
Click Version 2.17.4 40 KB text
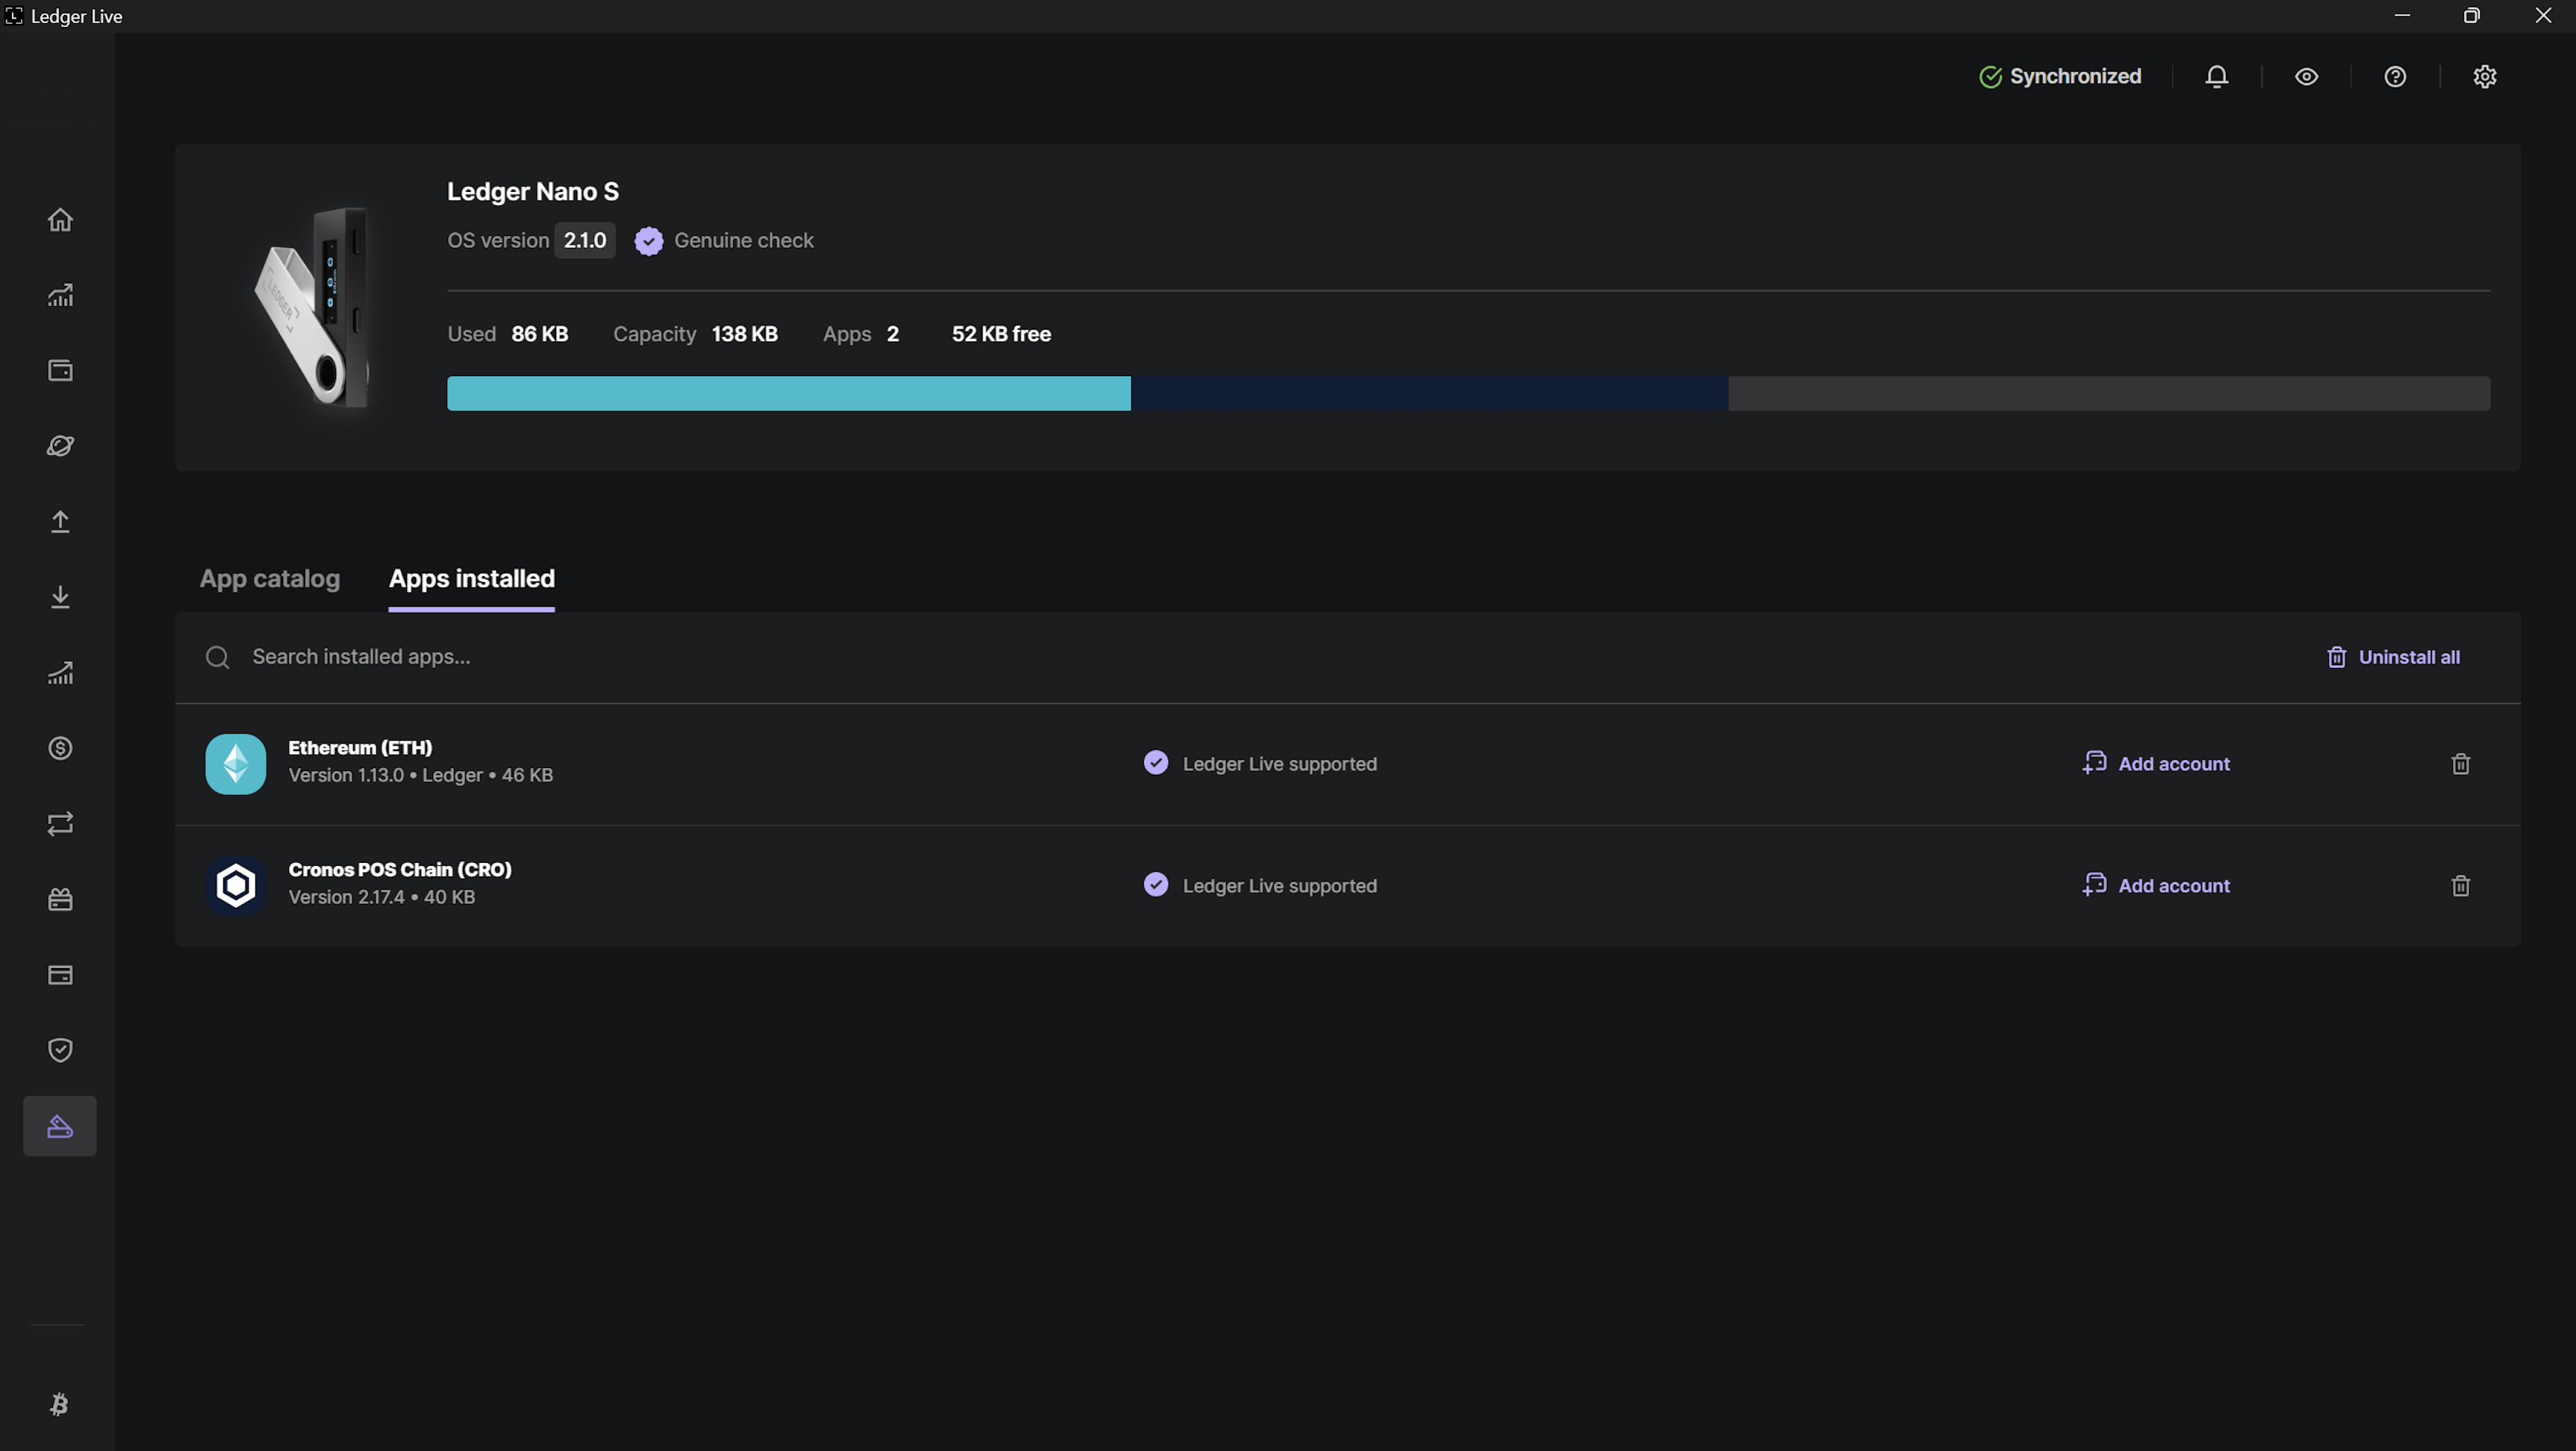pos(382,897)
